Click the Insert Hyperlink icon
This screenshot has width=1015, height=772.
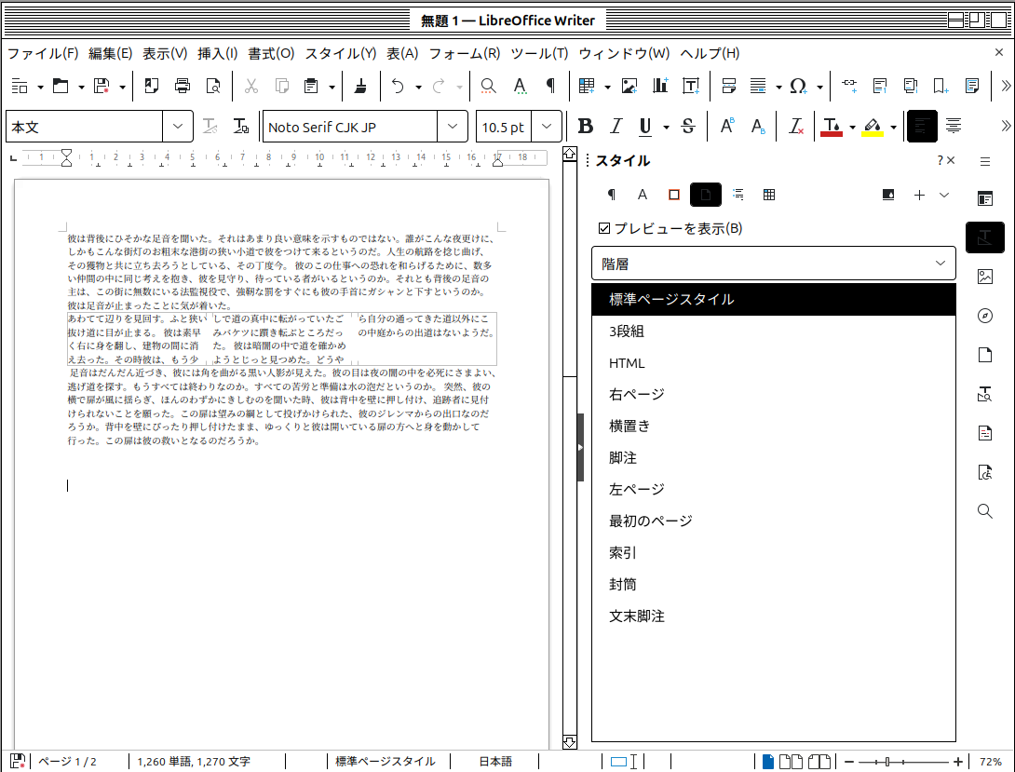tap(849, 86)
